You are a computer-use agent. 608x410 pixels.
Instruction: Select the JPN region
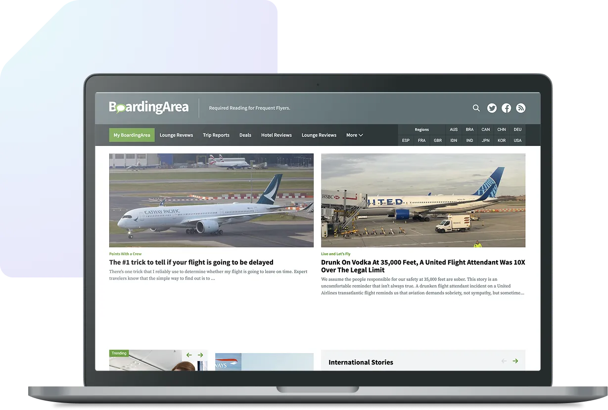click(x=486, y=140)
